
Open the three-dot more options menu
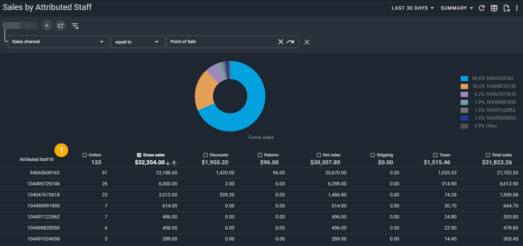tap(517, 8)
